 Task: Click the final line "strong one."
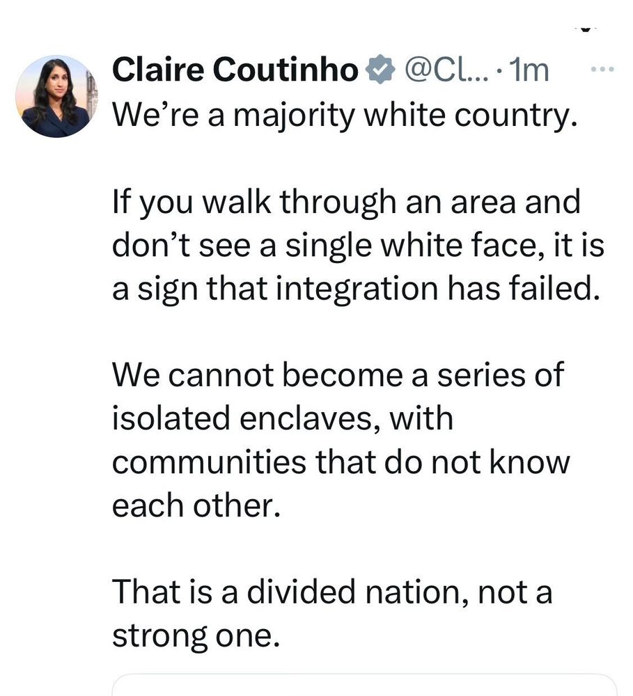(x=196, y=635)
